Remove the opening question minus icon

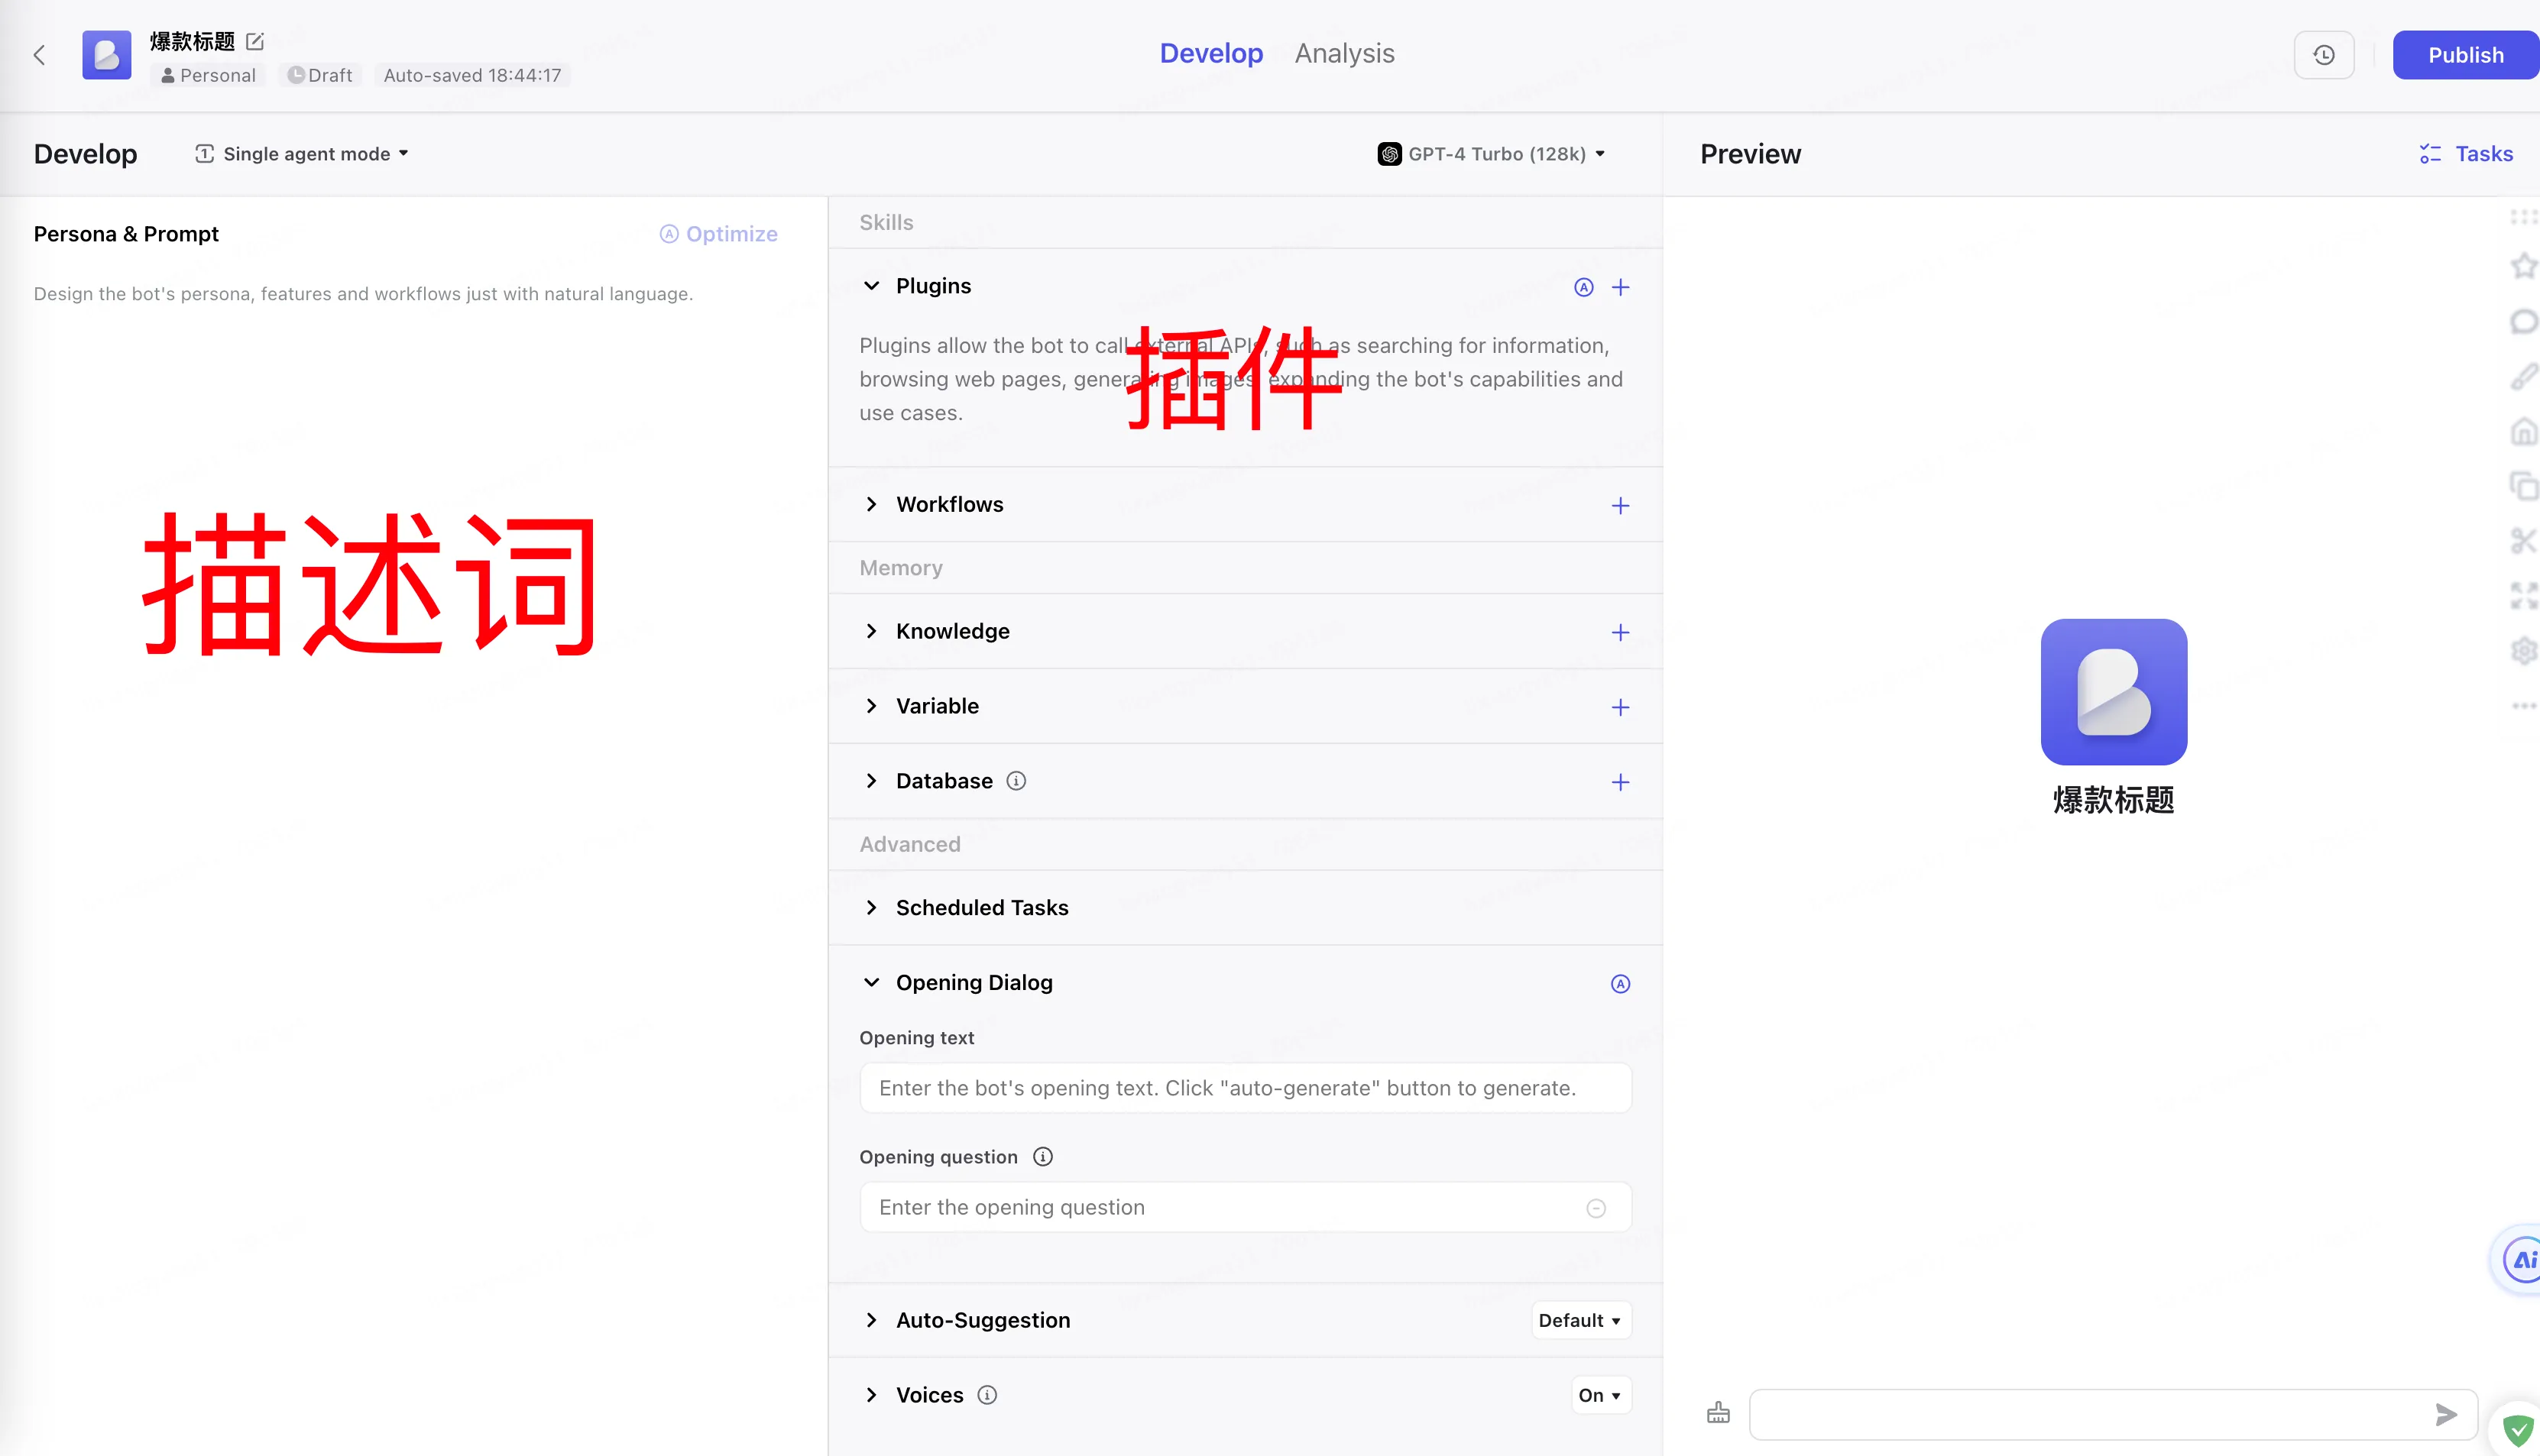tap(1596, 1208)
